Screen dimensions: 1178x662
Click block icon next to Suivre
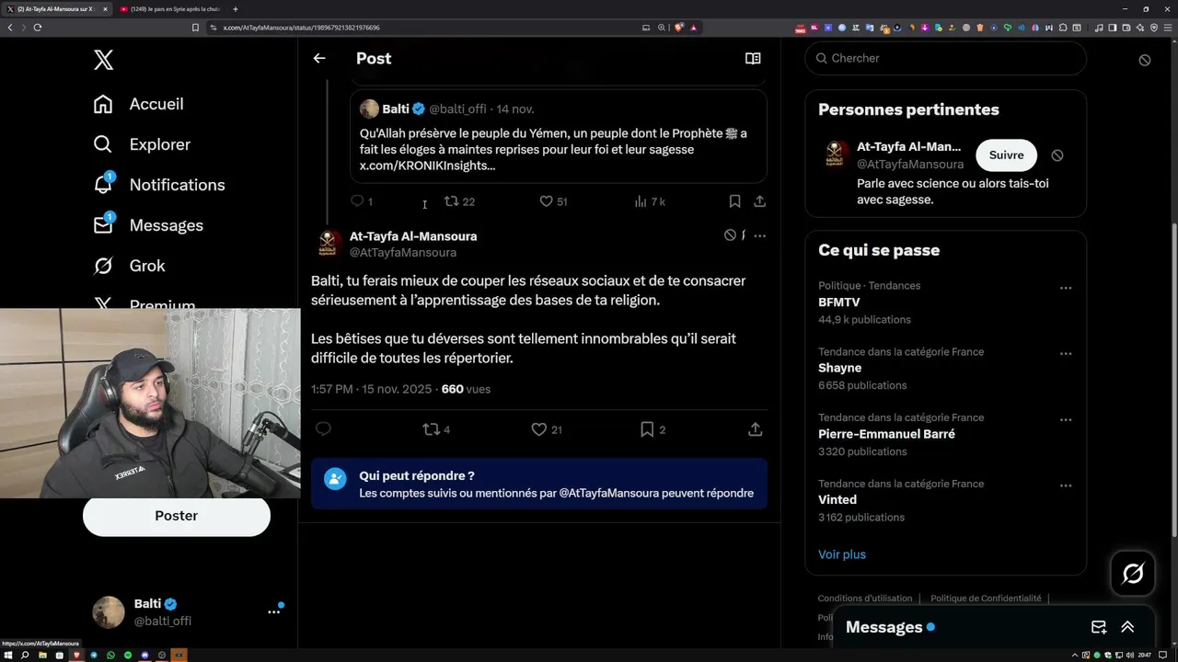click(x=1057, y=155)
